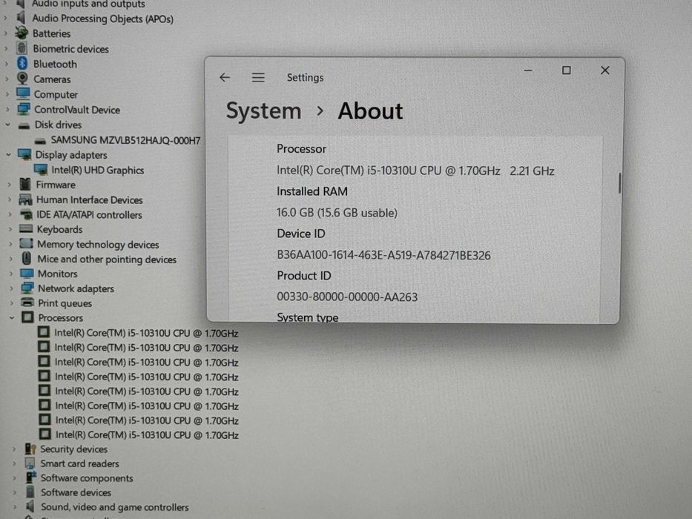
Task: Collapse the Display adapters node
Action: coord(8,154)
